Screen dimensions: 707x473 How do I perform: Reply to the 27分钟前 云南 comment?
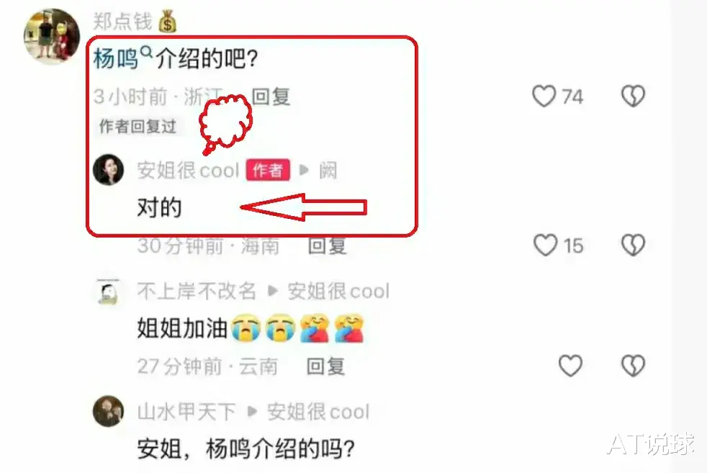(x=325, y=366)
